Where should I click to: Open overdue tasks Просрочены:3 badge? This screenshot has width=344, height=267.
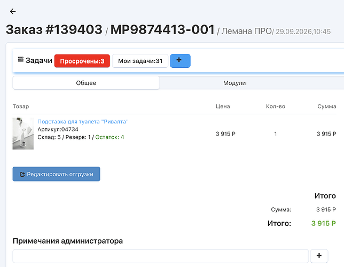click(82, 61)
